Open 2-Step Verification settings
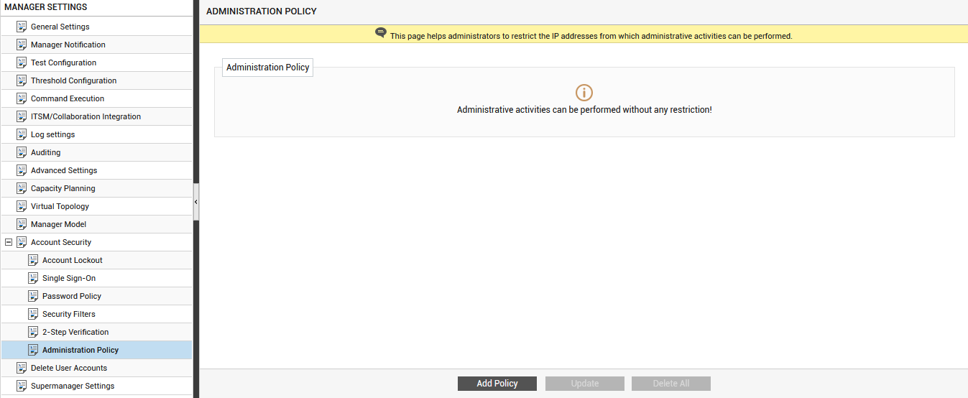Image resolution: width=968 pixels, height=398 pixels. [75, 332]
